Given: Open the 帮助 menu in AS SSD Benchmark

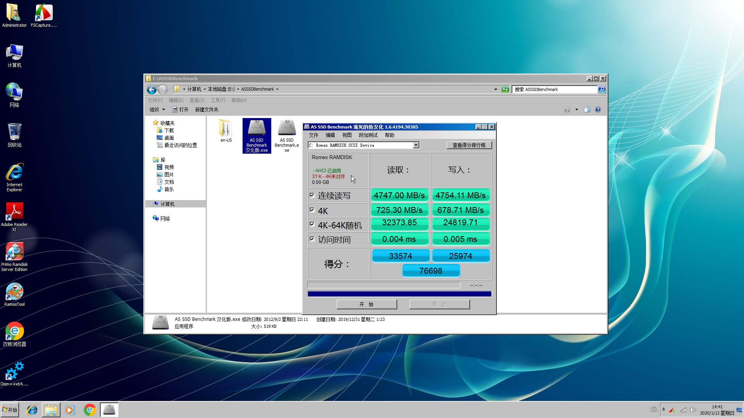Looking at the screenshot, I should click(x=389, y=135).
